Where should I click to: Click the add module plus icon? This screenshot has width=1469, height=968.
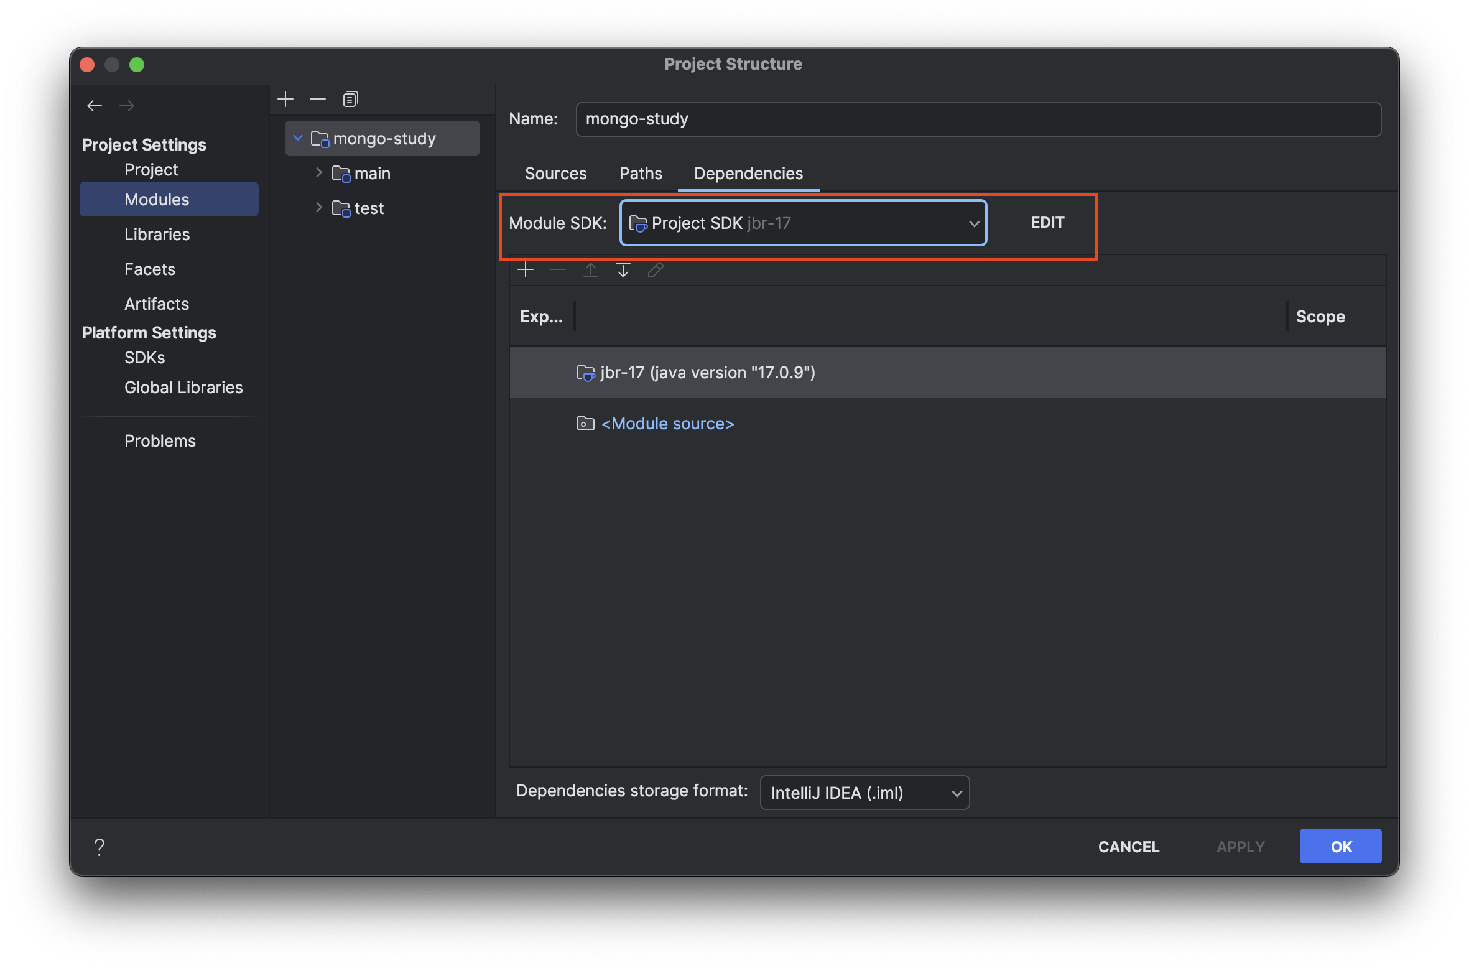285,99
